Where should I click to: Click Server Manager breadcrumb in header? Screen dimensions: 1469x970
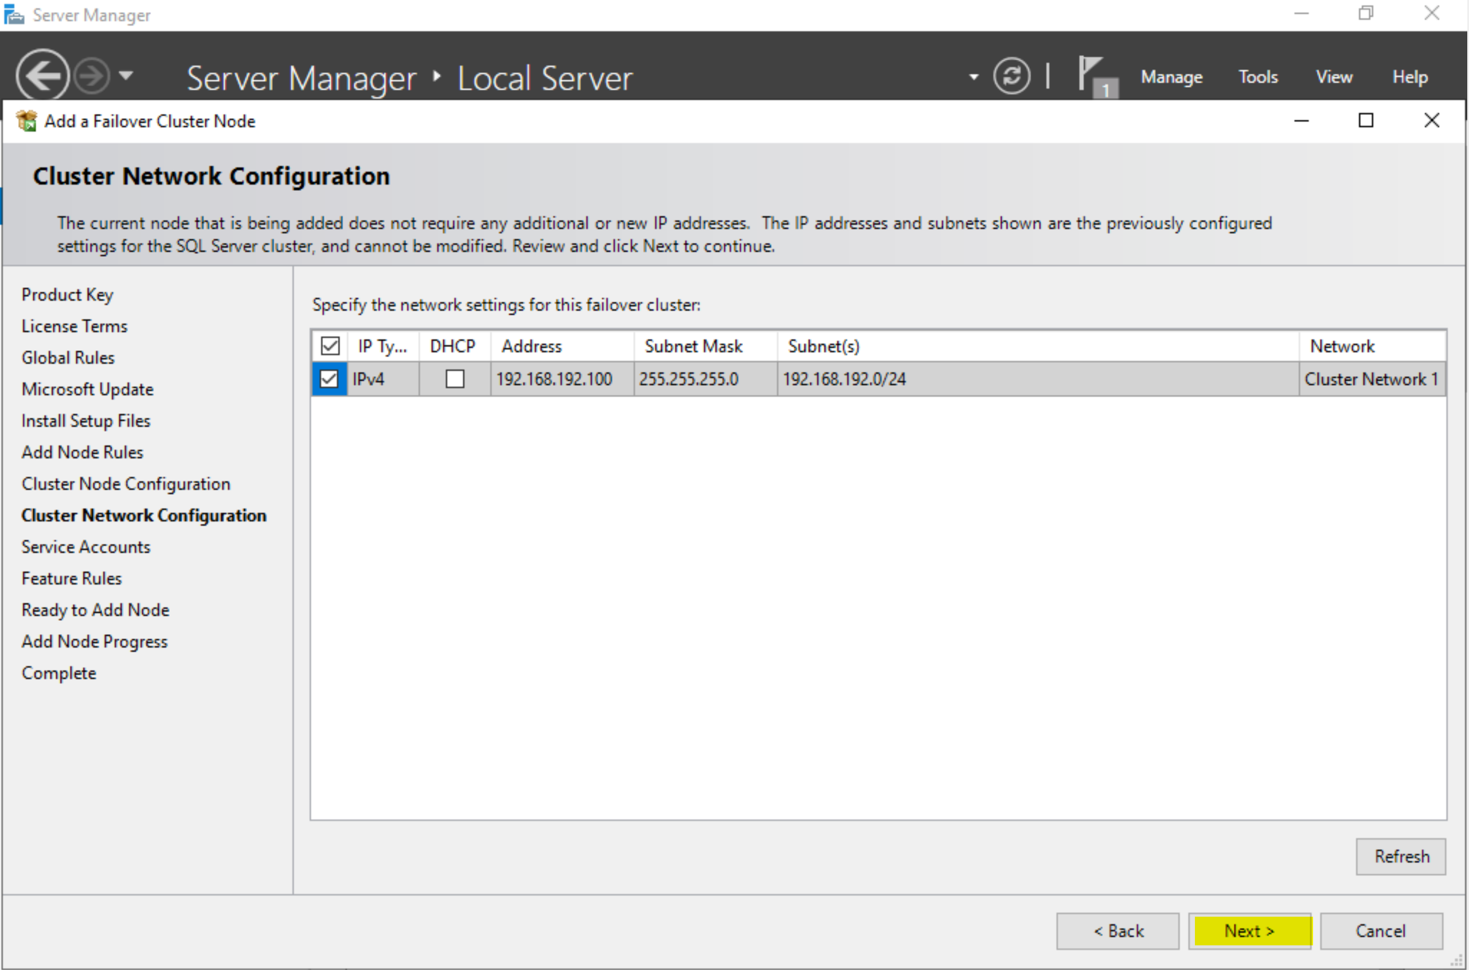click(302, 78)
